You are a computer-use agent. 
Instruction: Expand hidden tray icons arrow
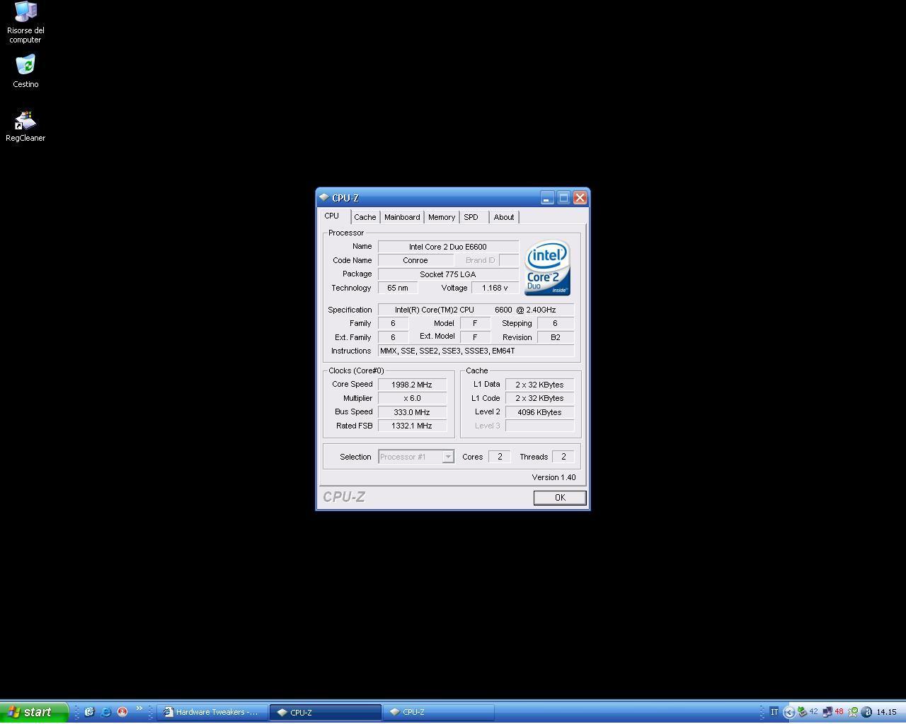pyautogui.click(x=789, y=712)
